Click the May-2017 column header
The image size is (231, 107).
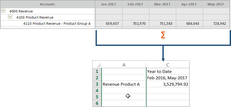(x=216, y=4)
